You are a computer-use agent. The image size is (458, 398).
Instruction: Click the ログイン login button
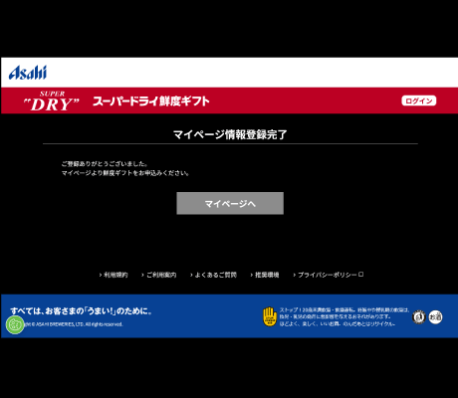point(418,100)
